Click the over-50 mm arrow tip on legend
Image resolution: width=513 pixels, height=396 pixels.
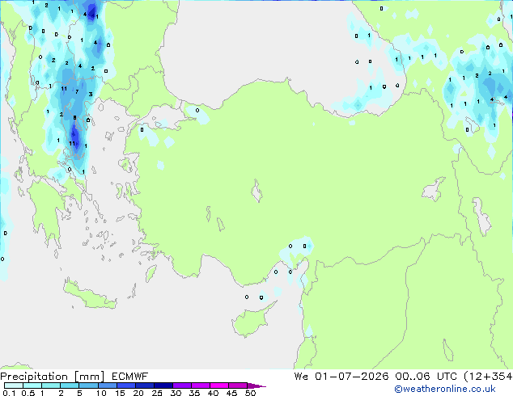pos(256,385)
